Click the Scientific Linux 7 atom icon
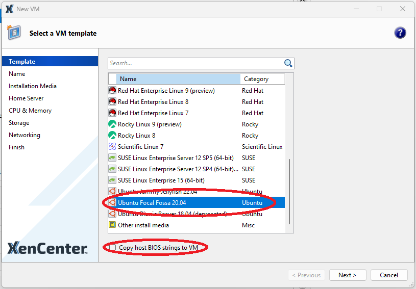The image size is (416, 289). tap(112, 146)
